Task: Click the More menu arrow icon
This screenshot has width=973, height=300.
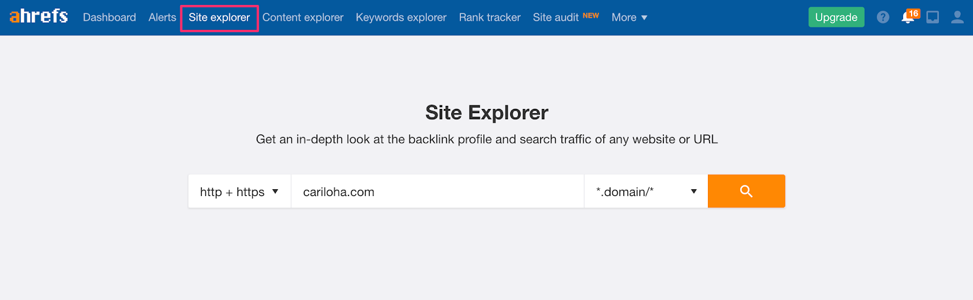Action: (x=644, y=18)
